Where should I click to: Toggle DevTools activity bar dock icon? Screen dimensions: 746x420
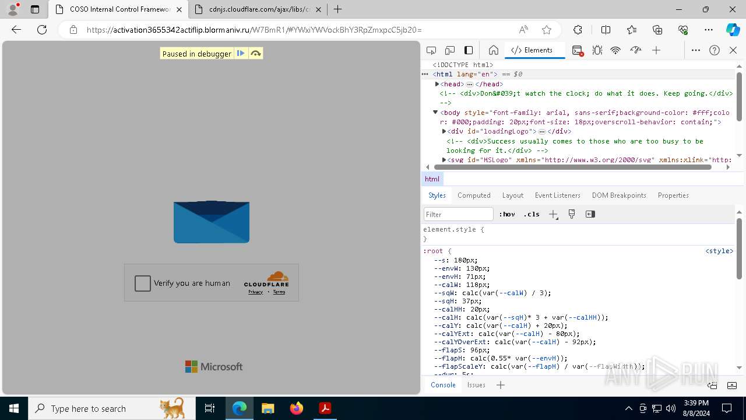pyautogui.click(x=469, y=50)
